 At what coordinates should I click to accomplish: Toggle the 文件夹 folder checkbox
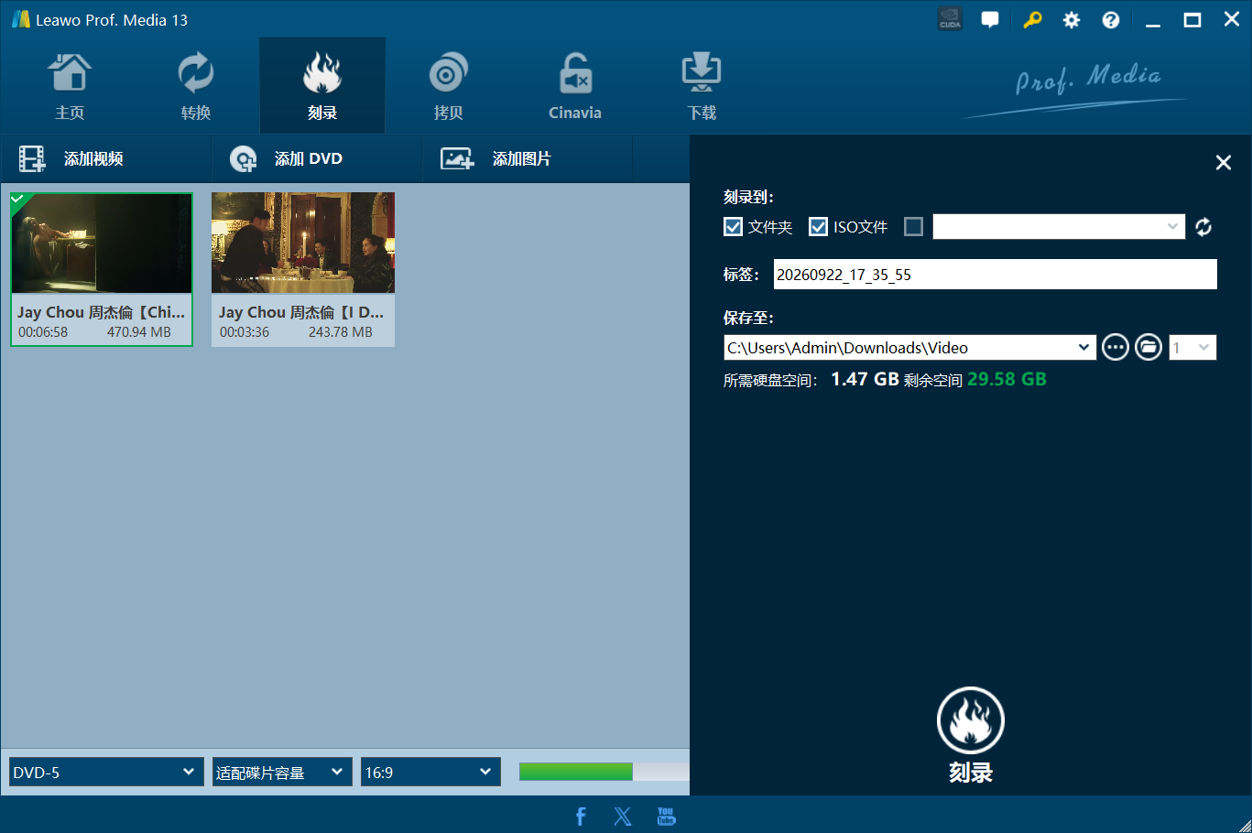click(733, 227)
